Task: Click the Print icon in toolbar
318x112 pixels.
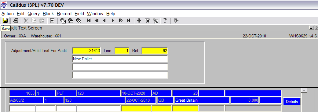Action: point(16,20)
